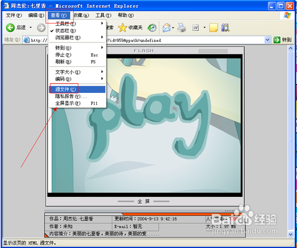
Task: Click the View (查看) menu
Action: [59, 15]
